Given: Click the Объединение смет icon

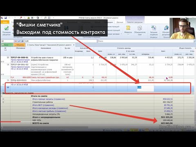Looking at the screenshot, I should (140, 28).
